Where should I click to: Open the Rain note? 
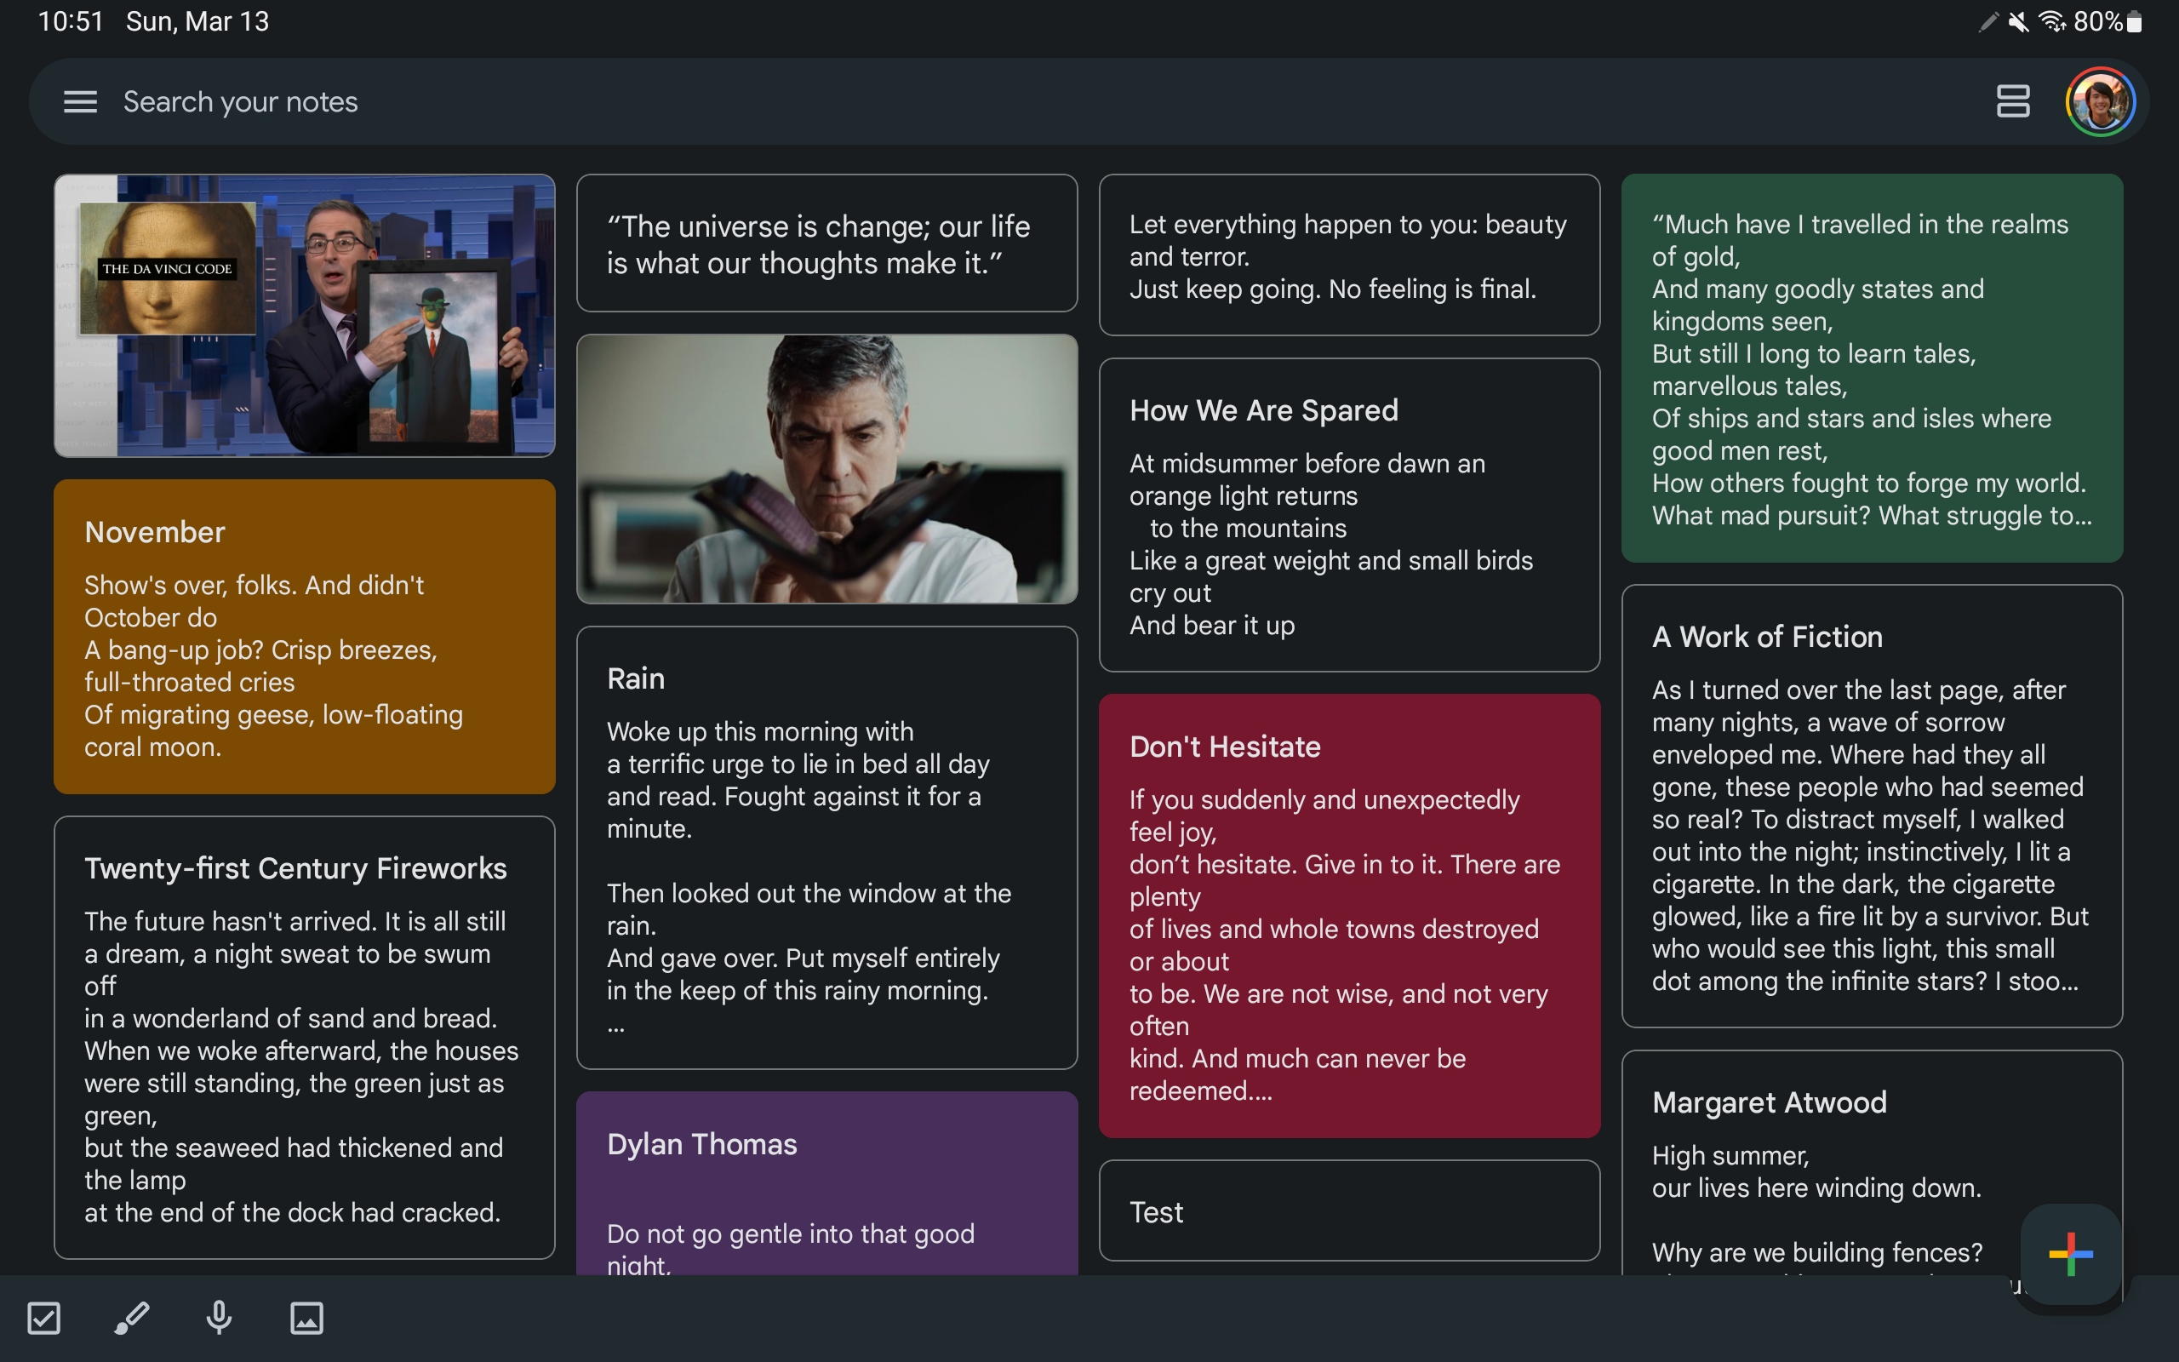point(826,847)
